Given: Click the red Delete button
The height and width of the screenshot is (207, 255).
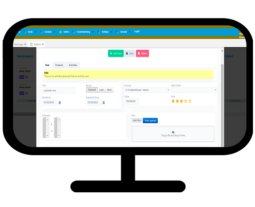Looking at the screenshot, I should click(142, 53).
